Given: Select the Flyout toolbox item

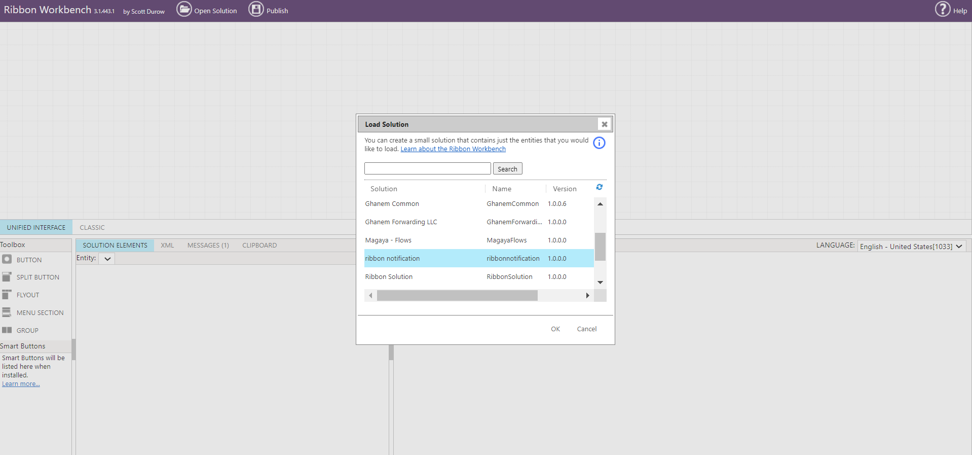Looking at the screenshot, I should tap(27, 295).
